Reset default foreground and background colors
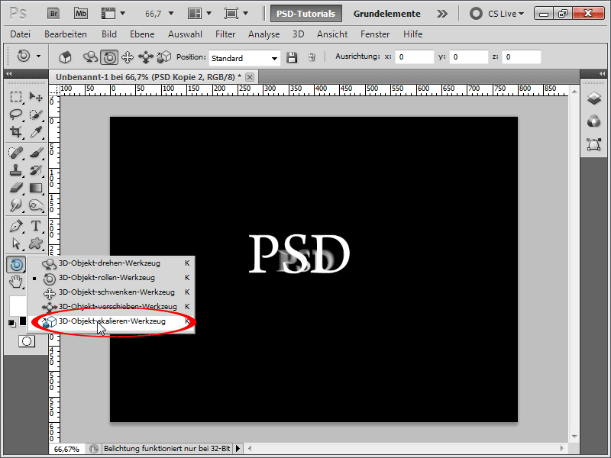Screen dimensions: 611x458 (x=11, y=324)
